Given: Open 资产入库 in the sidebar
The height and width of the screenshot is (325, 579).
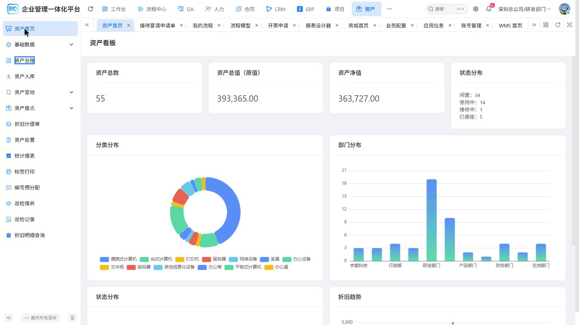Looking at the screenshot, I should (40, 76).
